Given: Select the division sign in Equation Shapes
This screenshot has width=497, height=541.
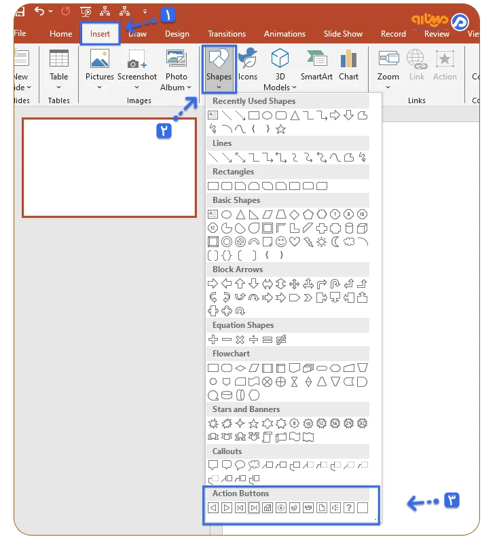Looking at the screenshot, I should point(254,340).
